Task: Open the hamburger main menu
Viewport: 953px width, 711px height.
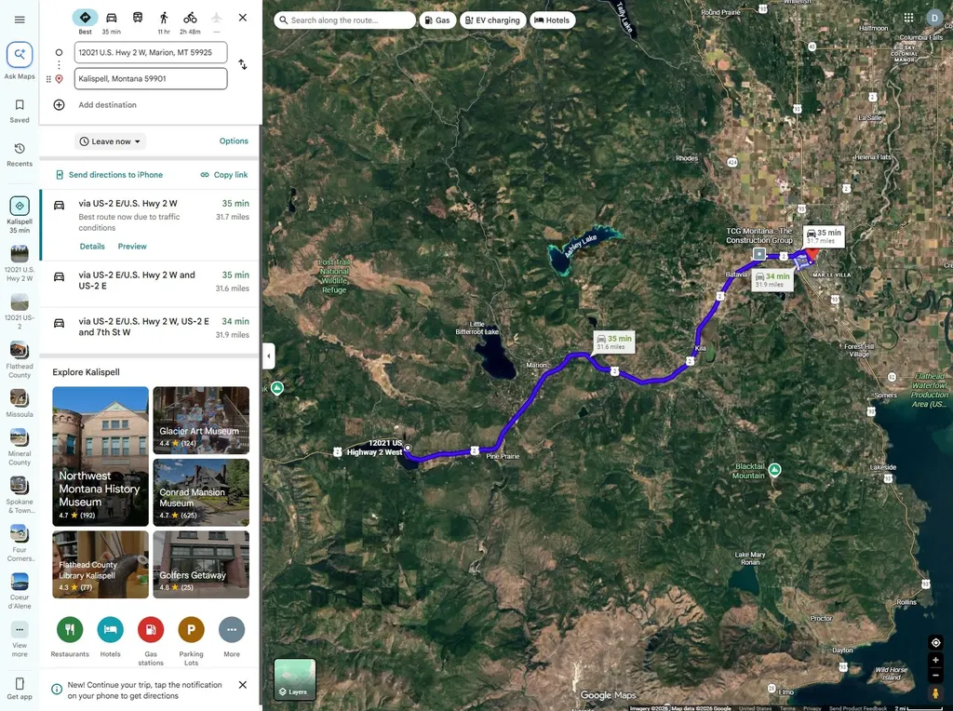Action: (20, 20)
